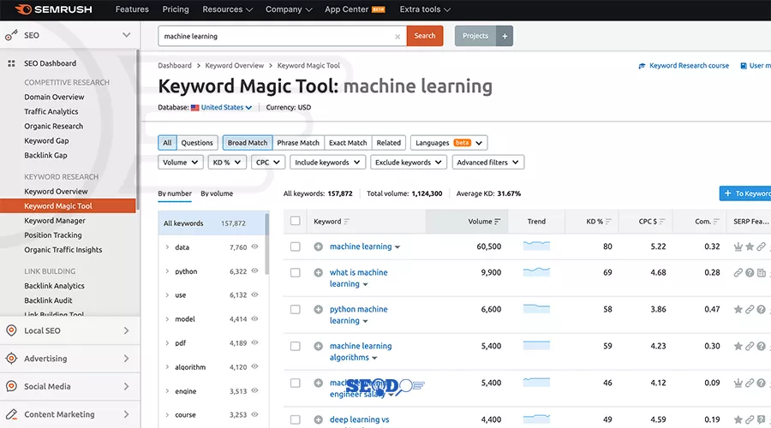Toggle the select-all keywords checkbox

(295, 221)
